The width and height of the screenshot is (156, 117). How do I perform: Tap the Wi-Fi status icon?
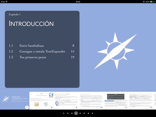click(6, 2)
